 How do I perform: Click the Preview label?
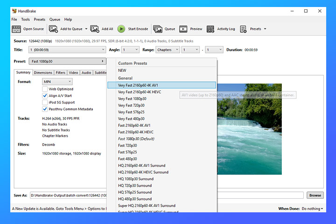[x=196, y=29]
